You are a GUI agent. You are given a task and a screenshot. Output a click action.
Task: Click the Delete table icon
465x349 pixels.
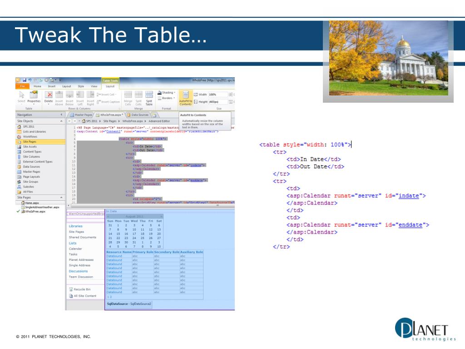[49, 95]
